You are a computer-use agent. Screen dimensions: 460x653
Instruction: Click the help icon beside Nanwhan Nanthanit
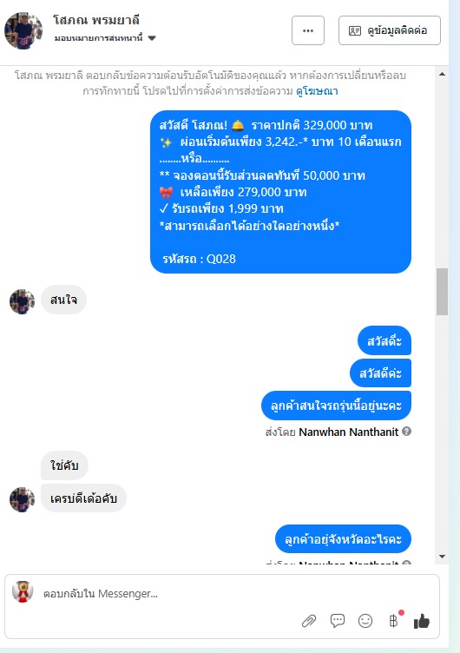tap(407, 432)
